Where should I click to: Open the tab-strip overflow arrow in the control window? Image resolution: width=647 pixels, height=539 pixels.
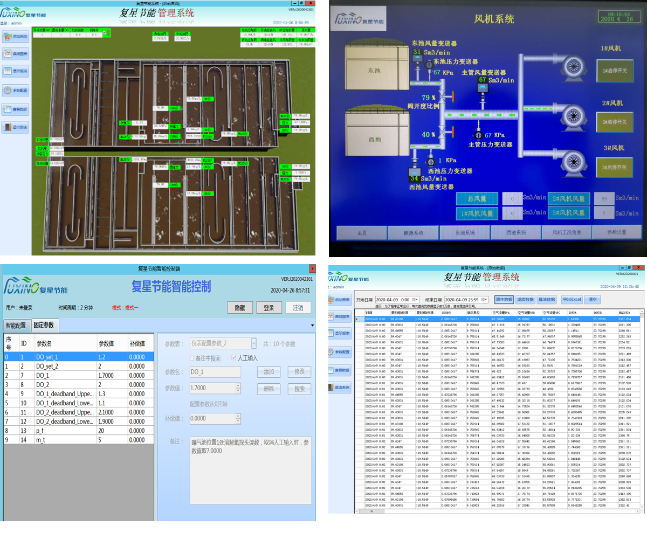point(313,326)
